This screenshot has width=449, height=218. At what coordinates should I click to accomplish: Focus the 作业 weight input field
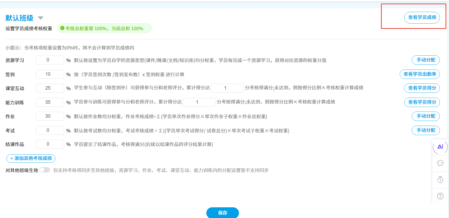[x=50, y=116]
